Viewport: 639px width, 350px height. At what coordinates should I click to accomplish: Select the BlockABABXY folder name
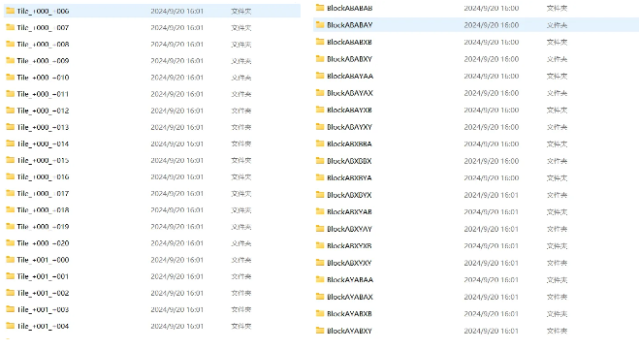click(350, 59)
